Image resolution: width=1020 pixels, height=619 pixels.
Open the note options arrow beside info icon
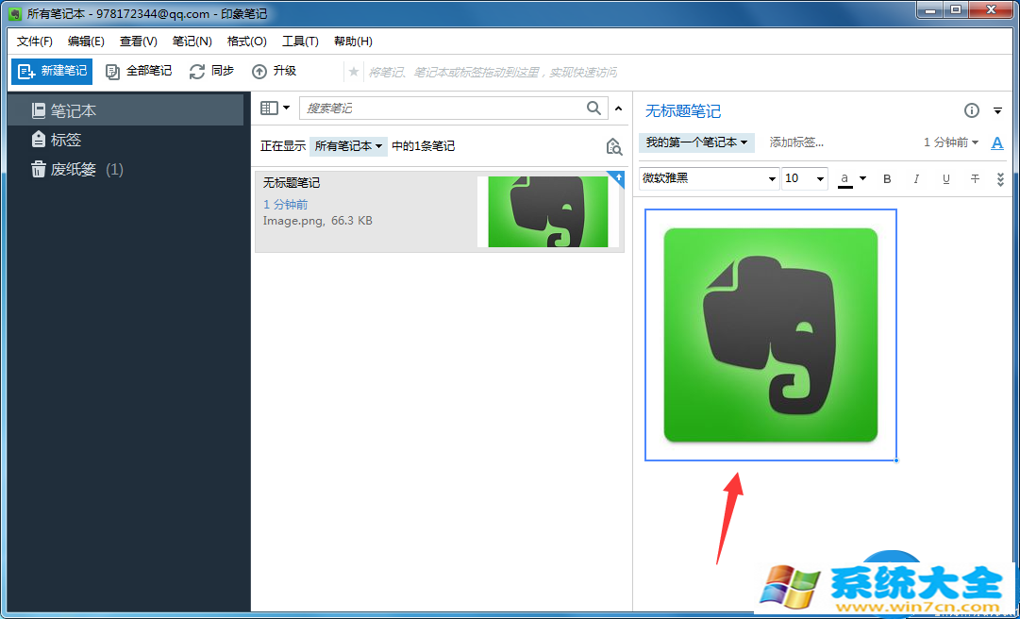click(998, 111)
